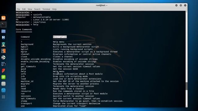
Task: Open the gray tweak tool dock icon
Action: 3,84
